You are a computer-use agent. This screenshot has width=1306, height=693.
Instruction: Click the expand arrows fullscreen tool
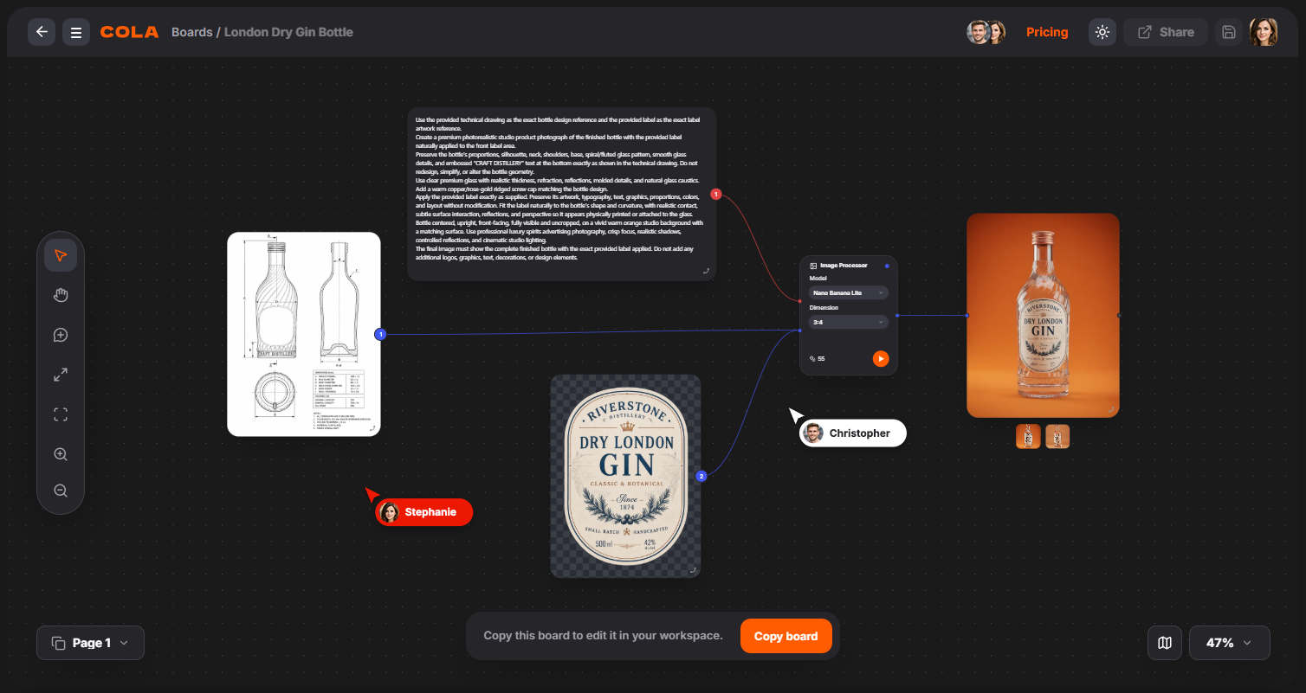point(61,375)
